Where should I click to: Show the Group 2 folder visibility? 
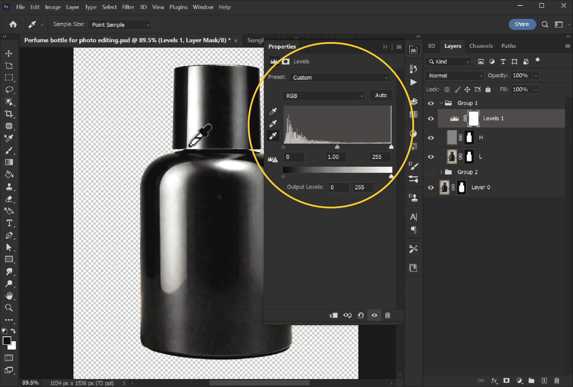431,172
